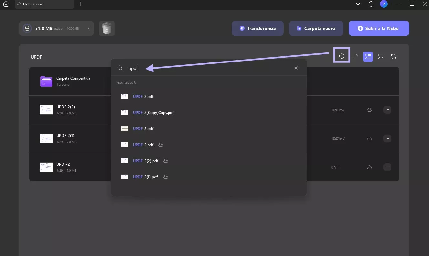The width and height of the screenshot is (429, 256).
Task: Open more options for the 10:01:57 file
Action: coord(387,110)
